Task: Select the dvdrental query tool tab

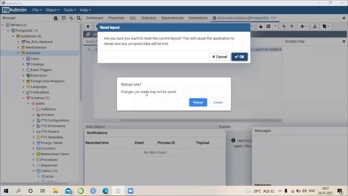Action: click(x=245, y=18)
